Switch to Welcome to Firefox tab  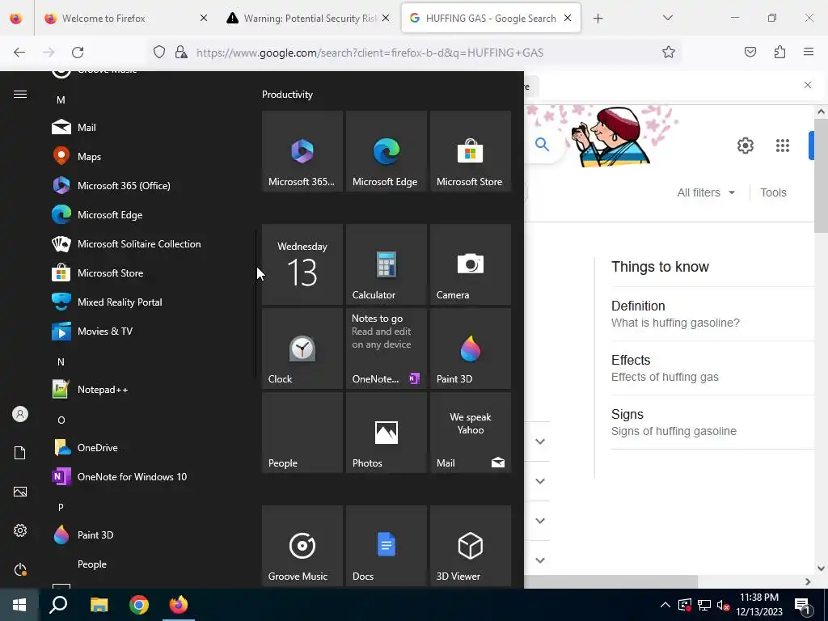click(125, 18)
